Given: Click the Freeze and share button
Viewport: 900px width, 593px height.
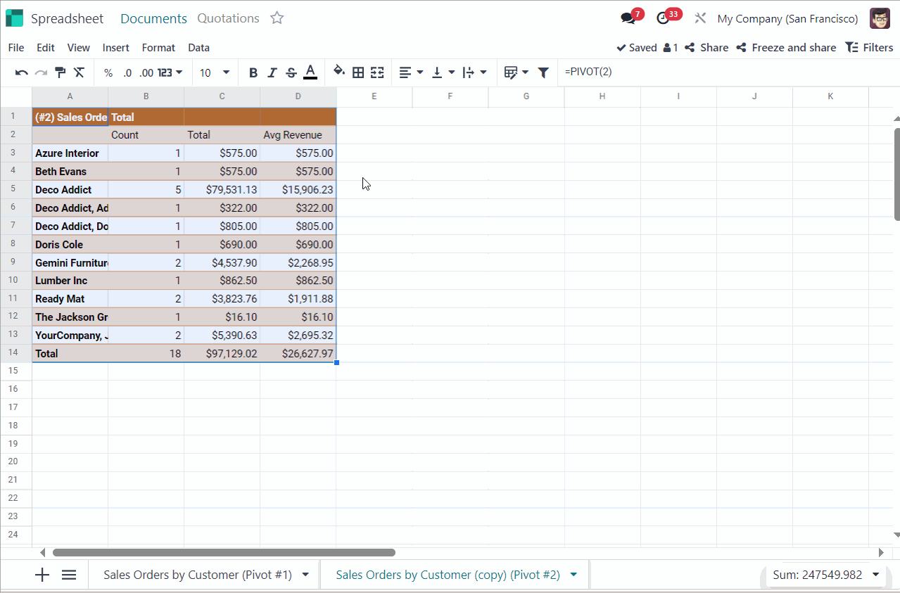Looking at the screenshot, I should (x=786, y=48).
